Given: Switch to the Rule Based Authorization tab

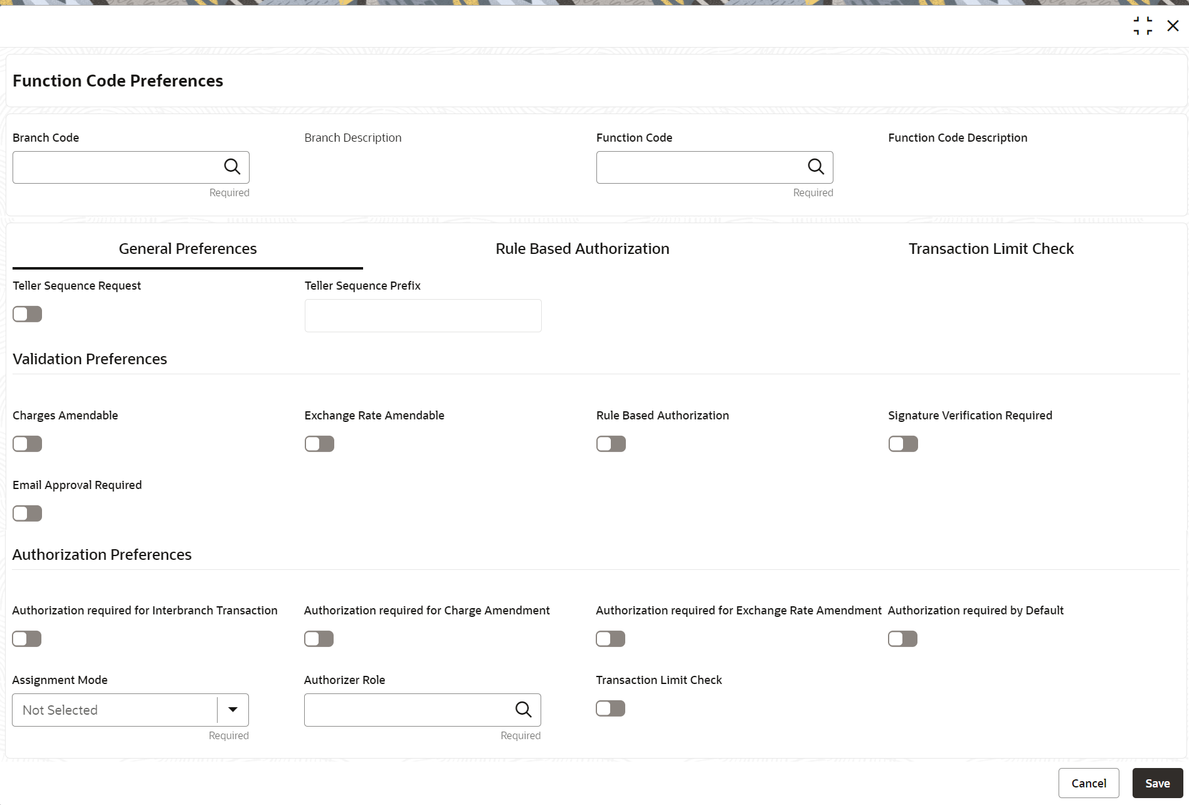Looking at the screenshot, I should 582,249.
